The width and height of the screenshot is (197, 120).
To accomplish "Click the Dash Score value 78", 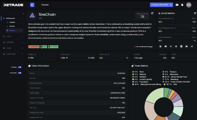I will tap(142, 17).
